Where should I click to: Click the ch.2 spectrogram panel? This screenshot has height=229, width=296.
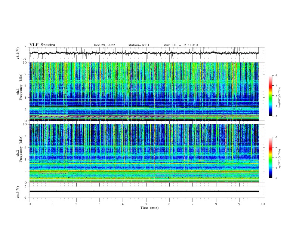144,153
